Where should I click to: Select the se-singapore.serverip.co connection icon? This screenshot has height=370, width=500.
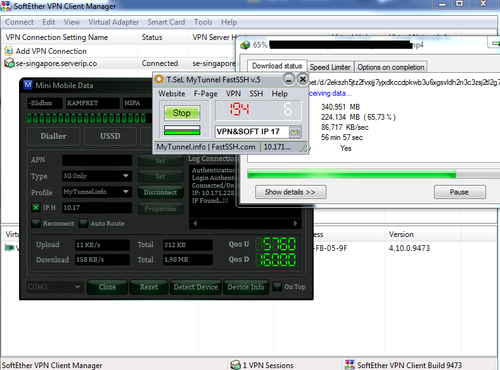point(9,63)
